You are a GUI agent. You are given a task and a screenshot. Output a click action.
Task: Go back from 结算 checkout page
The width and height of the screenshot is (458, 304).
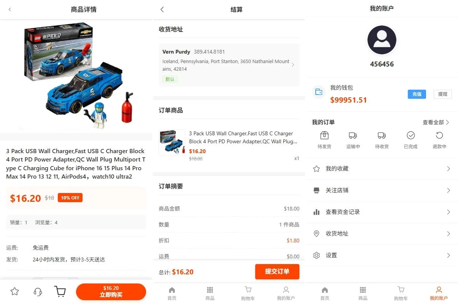[162, 9]
